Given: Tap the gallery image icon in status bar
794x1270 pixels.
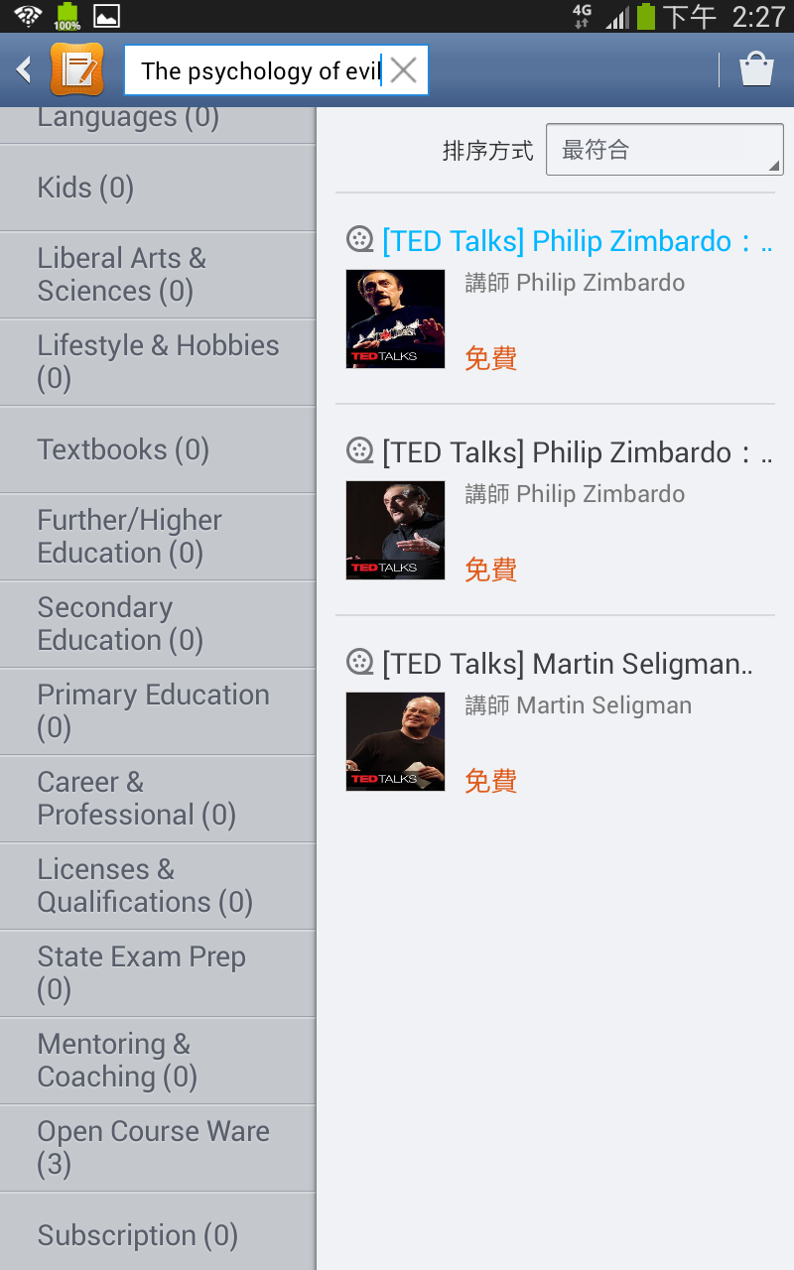Looking at the screenshot, I should [x=106, y=16].
